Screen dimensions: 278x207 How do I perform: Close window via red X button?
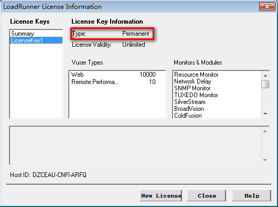(x=267, y=7)
